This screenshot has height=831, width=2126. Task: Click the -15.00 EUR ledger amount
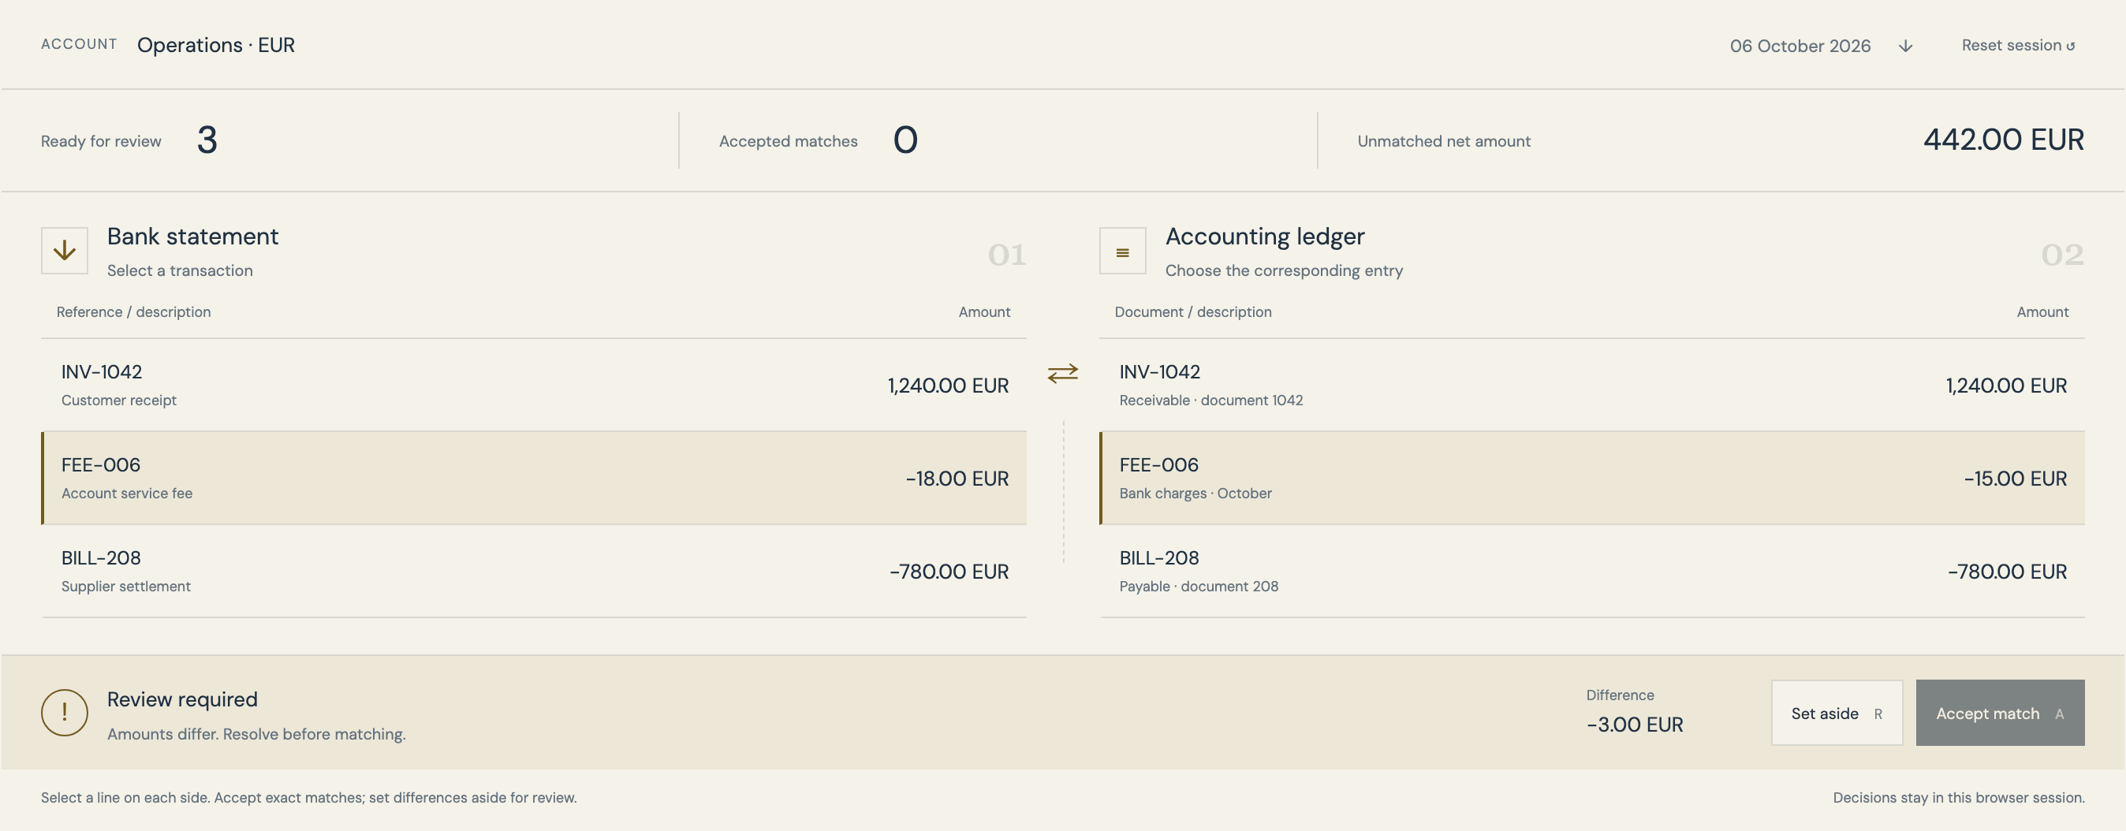[2016, 479]
